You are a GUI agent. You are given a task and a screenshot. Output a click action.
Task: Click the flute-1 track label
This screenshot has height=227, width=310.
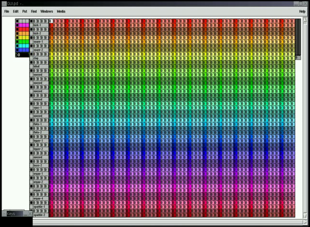coord(37,124)
